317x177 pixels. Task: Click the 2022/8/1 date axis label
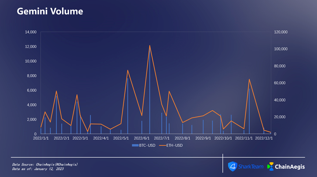(182, 138)
